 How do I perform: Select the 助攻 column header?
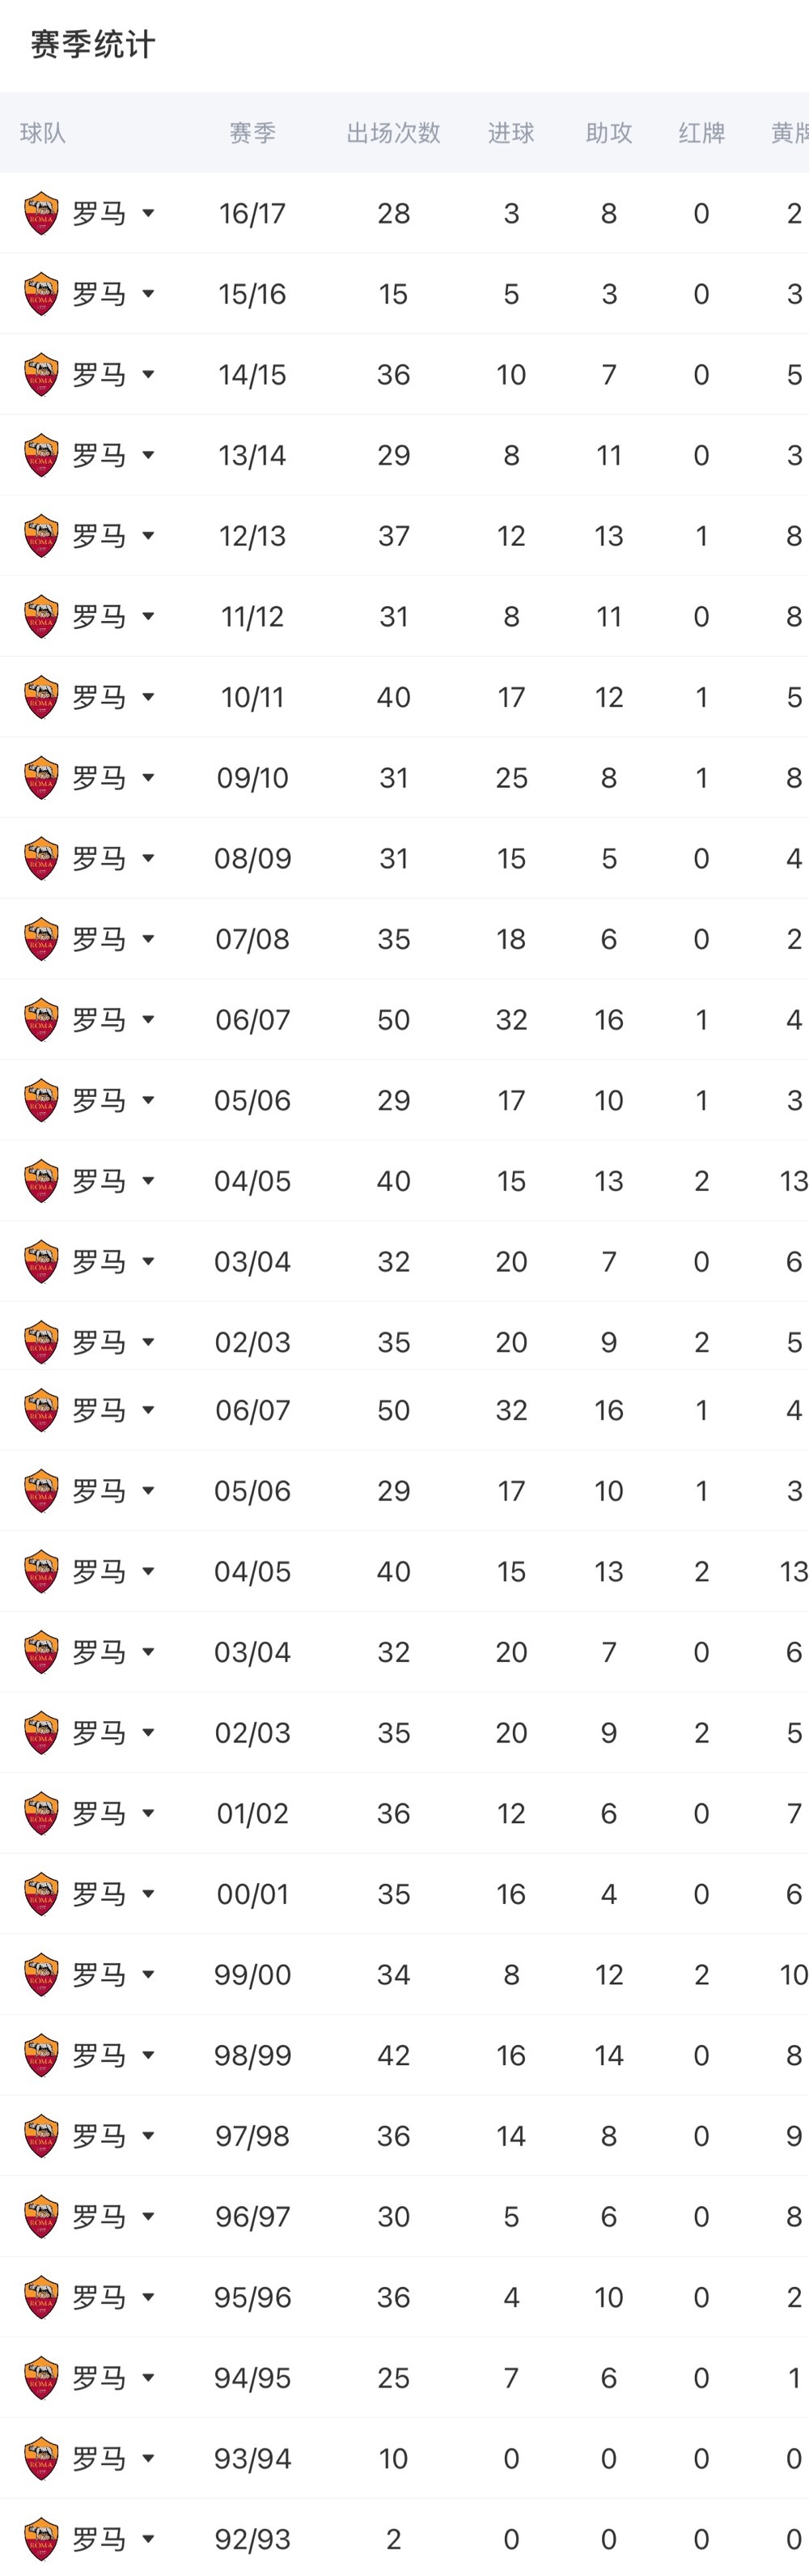[x=608, y=133]
